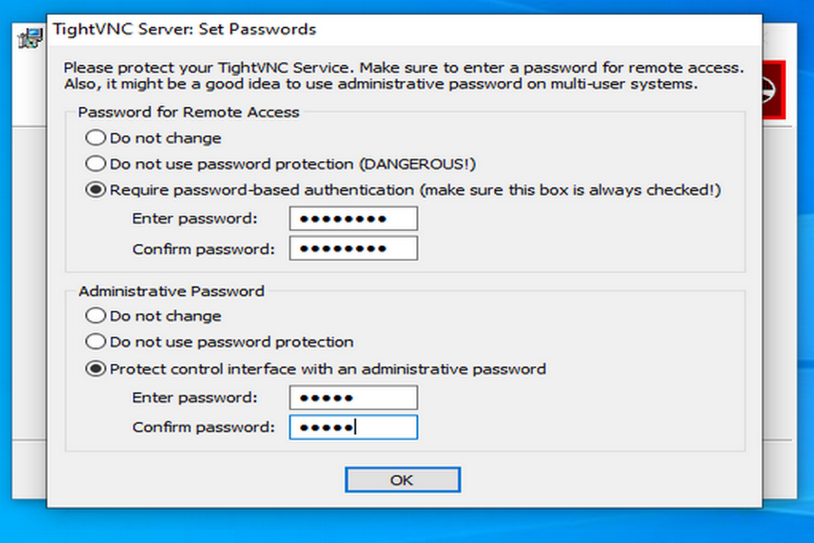814x543 pixels.
Task: Choose "Require password-based authentication" option
Action: [96, 191]
